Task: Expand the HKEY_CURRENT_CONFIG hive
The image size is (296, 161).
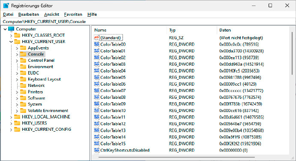Action: (x=11, y=129)
